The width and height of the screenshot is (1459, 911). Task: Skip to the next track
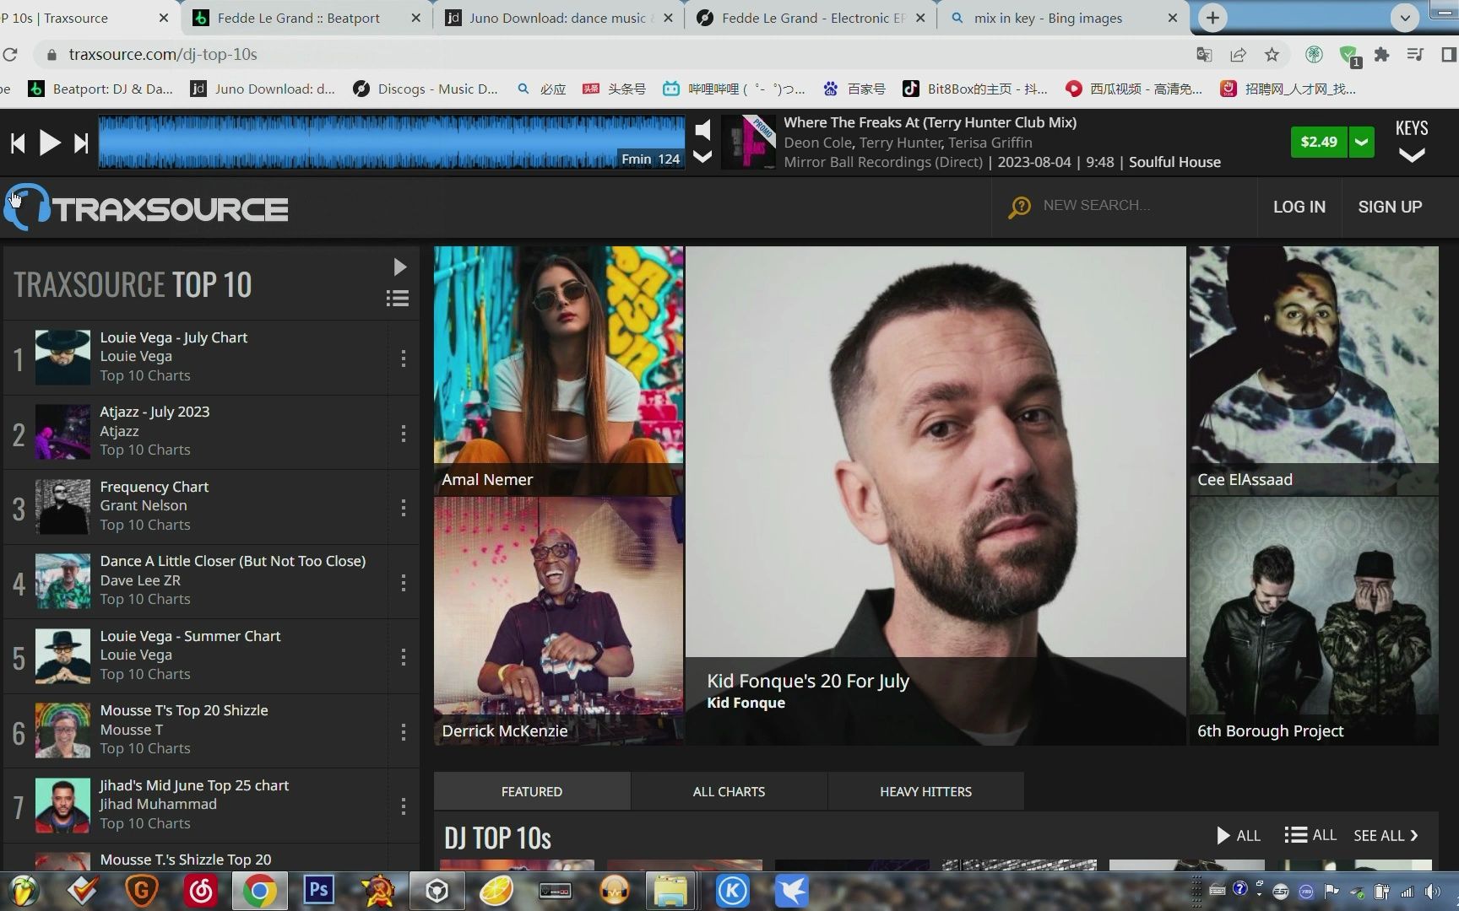click(81, 143)
